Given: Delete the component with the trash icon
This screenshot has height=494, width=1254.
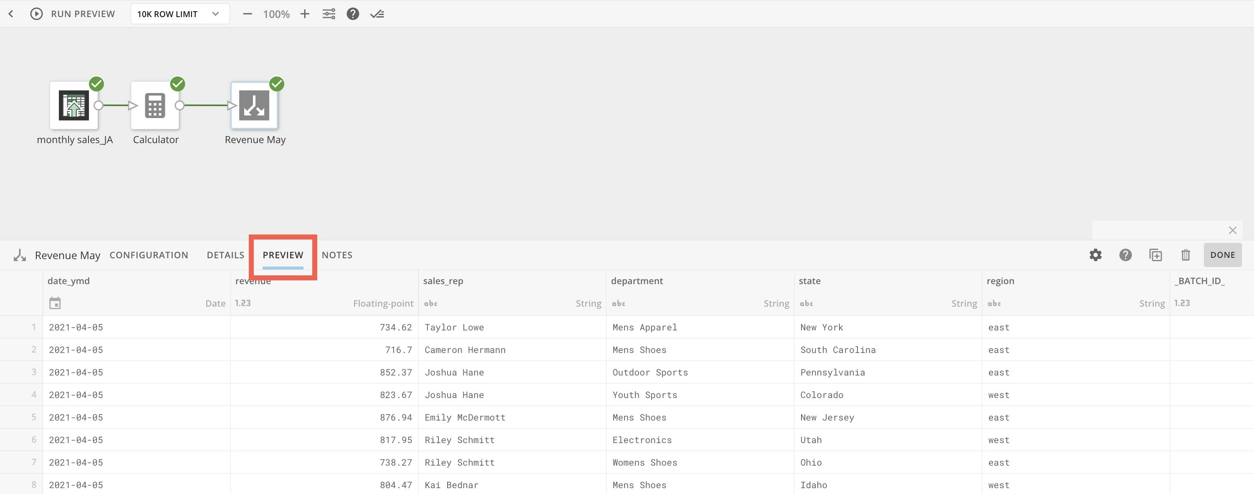Looking at the screenshot, I should tap(1186, 255).
